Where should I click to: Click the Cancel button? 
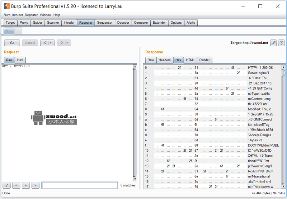30,43
